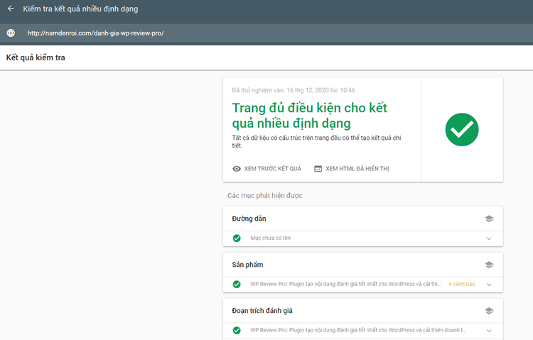
Task: Expand the Đoạn trích đánh giá item chevron
Action: (x=489, y=330)
